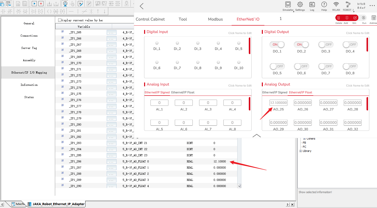Expand the _IP1_286 variable row

click(x=62, y=161)
